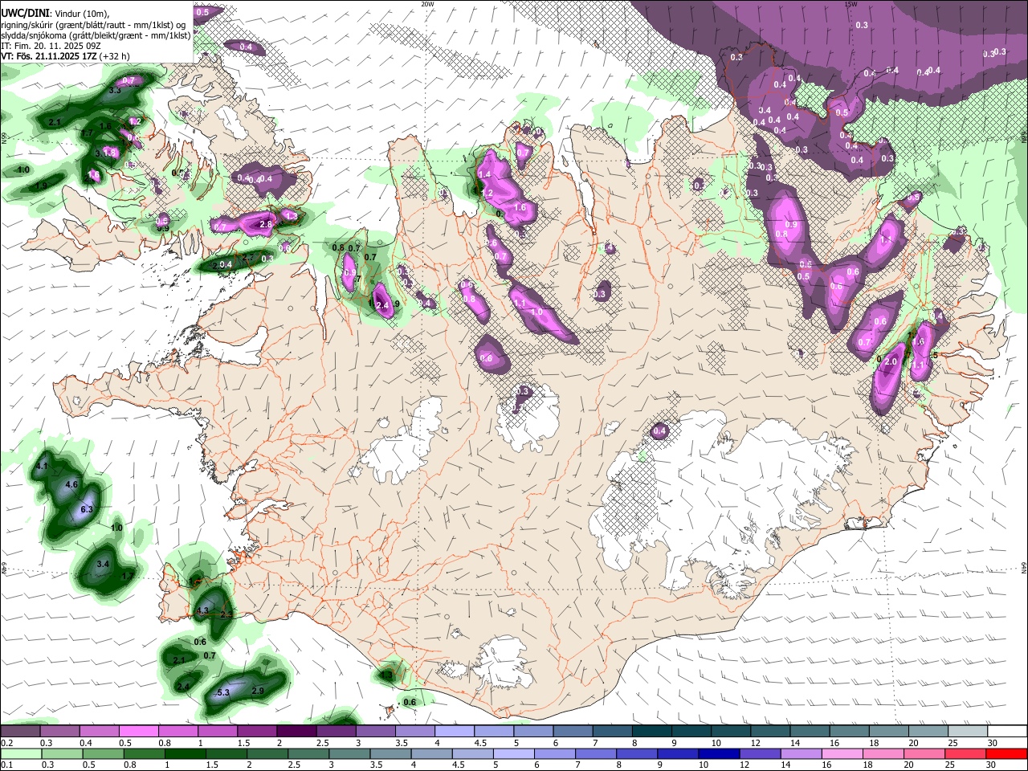The width and height of the screenshot is (1028, 771).
Task: Click the '0.2' label on the snow scale
Action: tap(6, 743)
